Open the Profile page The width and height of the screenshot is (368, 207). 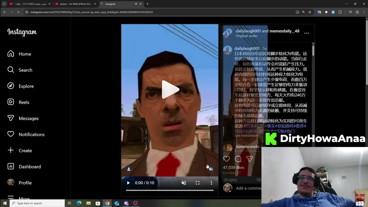pos(20,183)
